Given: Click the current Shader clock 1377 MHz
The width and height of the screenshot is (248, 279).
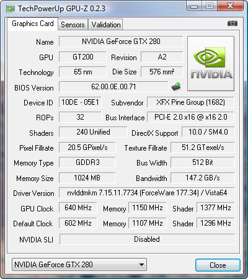Looking at the screenshot, I should 216,208.
